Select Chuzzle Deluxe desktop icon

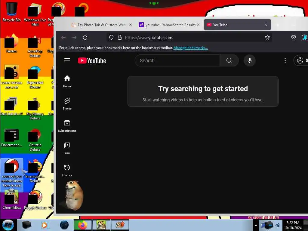click(35, 140)
